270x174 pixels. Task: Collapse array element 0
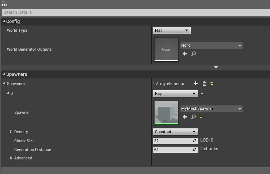(x=7, y=93)
